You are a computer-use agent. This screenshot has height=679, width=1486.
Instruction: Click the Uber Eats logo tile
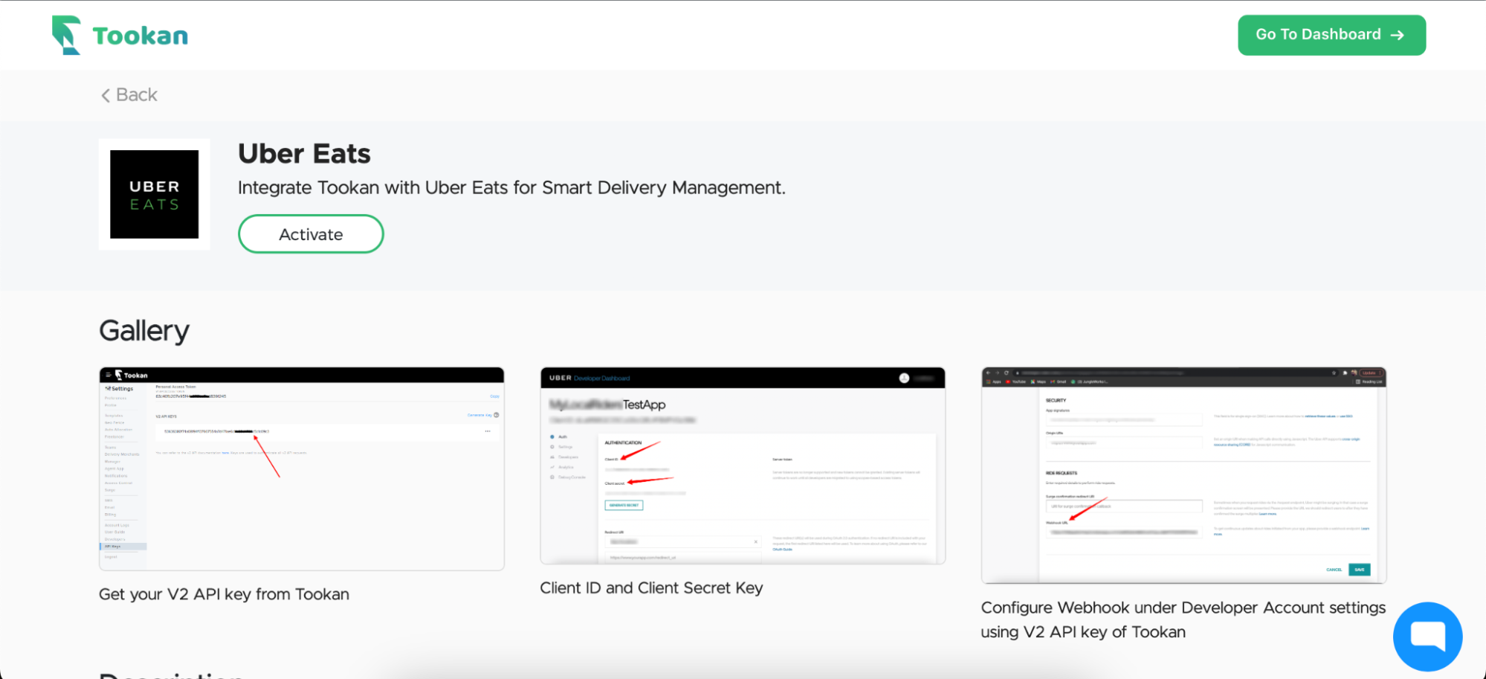155,194
